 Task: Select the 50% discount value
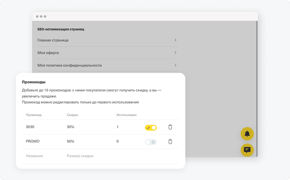(x=70, y=141)
